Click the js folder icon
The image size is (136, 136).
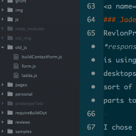(10, 19)
